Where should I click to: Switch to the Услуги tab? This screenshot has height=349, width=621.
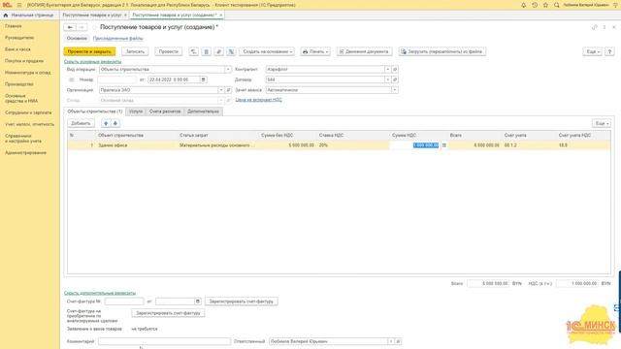(136, 111)
